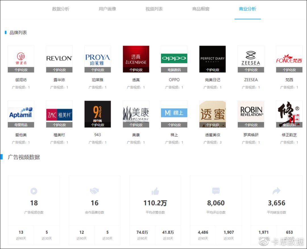Switch to the 用户画像 tab
This screenshot has height=249, width=307.
coord(107,9)
